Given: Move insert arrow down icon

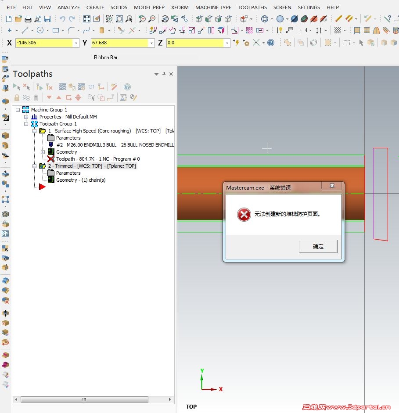Looking at the screenshot, I should pyautogui.click(x=49, y=97).
